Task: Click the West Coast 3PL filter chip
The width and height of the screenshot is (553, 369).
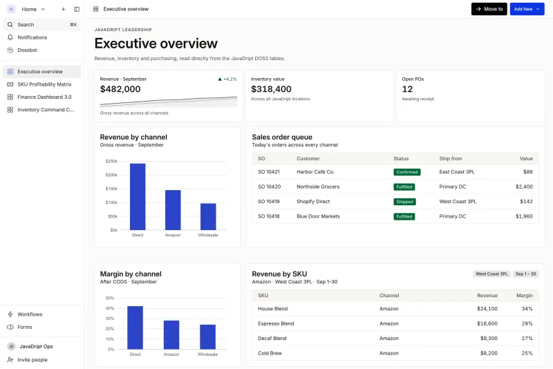Action: [x=491, y=274]
